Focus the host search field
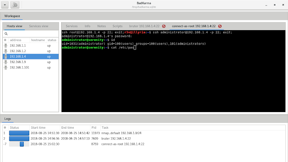 (31, 34)
